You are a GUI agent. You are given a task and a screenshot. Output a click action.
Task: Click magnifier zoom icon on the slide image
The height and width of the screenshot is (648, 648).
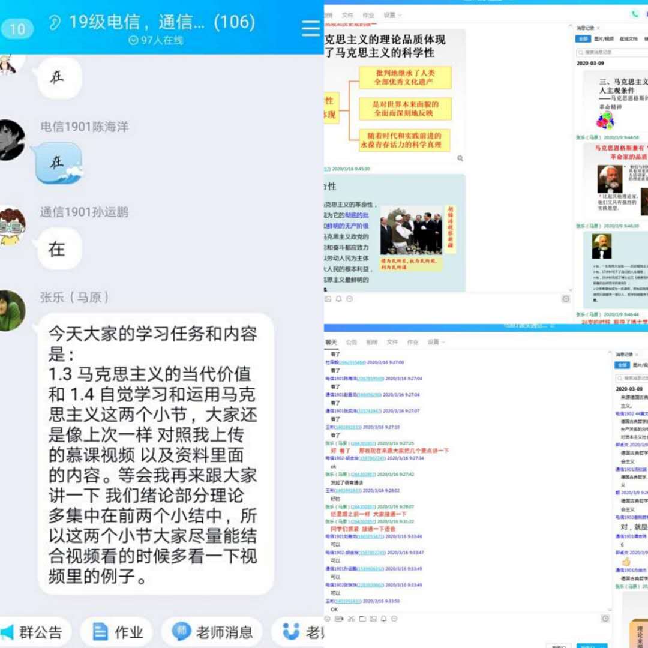click(x=460, y=158)
